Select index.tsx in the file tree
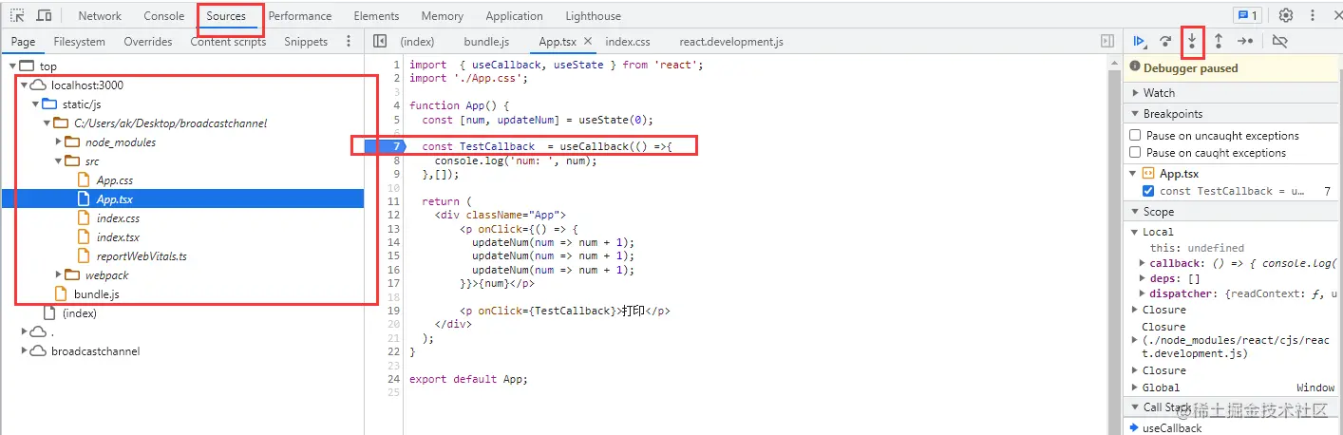 118,237
